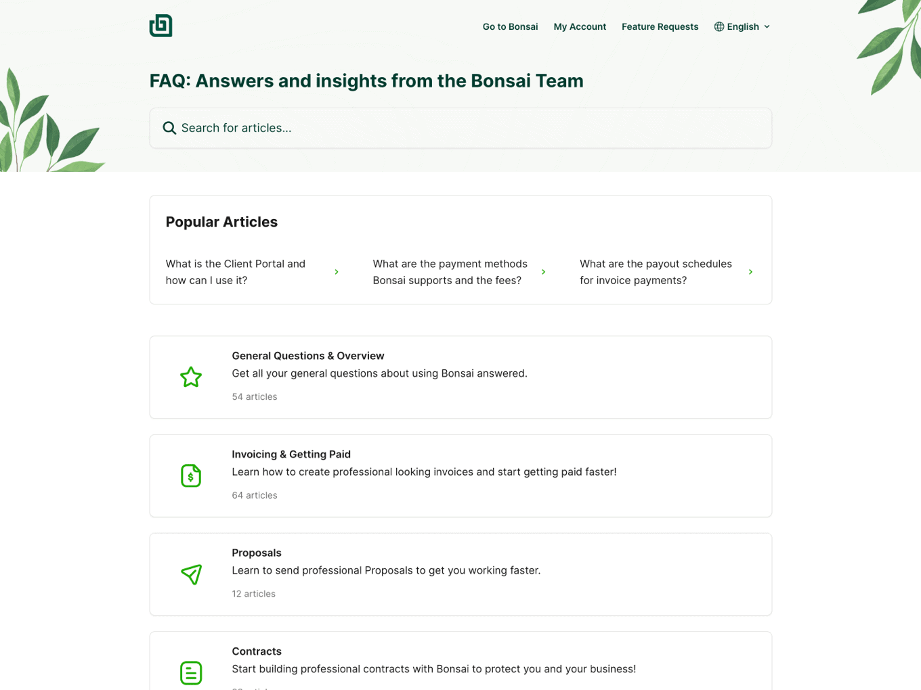Click the dollar invoice icon
Viewport: 921px width, 690px height.
[x=191, y=476]
